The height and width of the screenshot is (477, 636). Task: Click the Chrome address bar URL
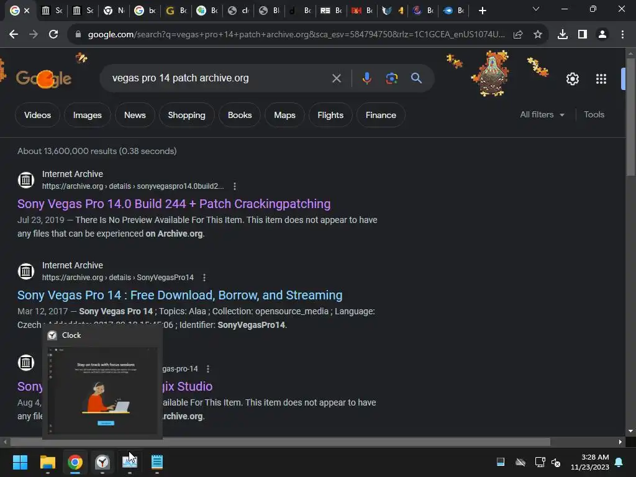coord(296,35)
